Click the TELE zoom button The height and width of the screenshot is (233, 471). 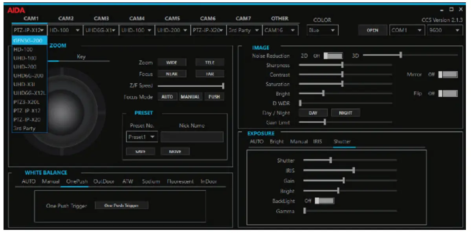point(210,61)
